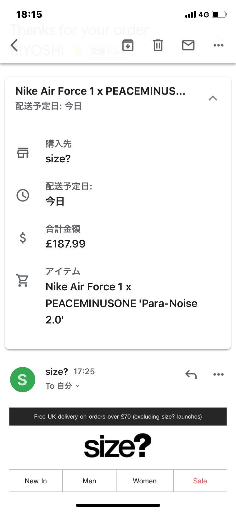Tap the green S sender avatar

(x=23, y=380)
